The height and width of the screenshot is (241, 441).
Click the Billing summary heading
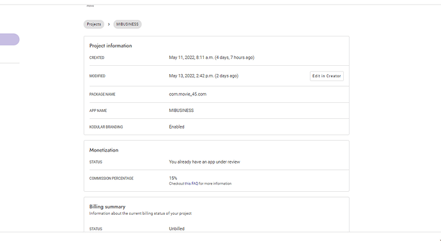pyautogui.click(x=107, y=206)
